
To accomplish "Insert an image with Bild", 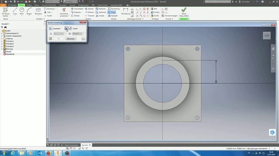I will pyautogui.click(x=154, y=9).
